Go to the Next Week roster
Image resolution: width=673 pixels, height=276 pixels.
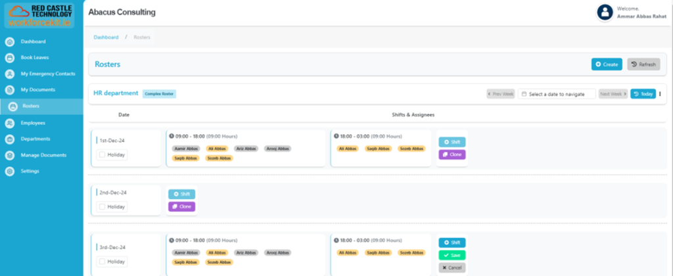(613, 94)
